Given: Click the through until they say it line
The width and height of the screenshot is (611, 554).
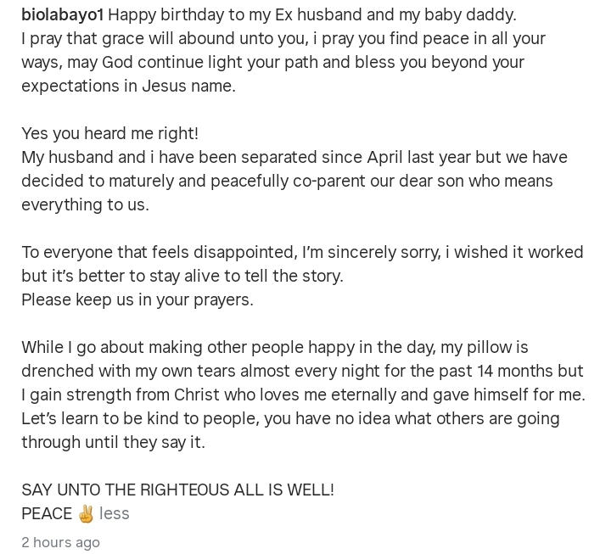Looking at the screenshot, I should pos(113,442).
